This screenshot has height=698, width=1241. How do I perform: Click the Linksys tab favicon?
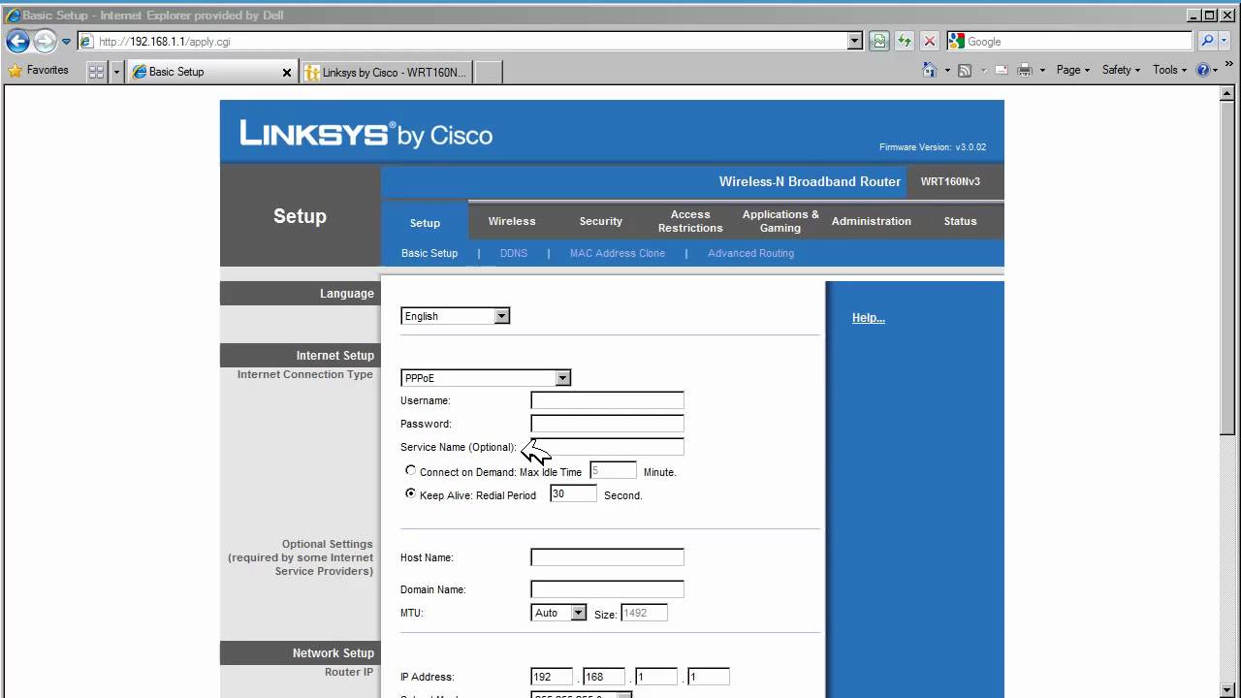coord(312,72)
